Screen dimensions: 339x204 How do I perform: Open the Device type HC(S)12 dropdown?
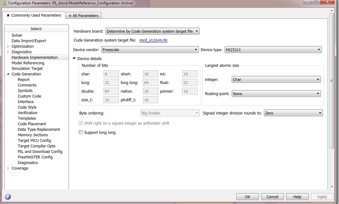[319, 49]
